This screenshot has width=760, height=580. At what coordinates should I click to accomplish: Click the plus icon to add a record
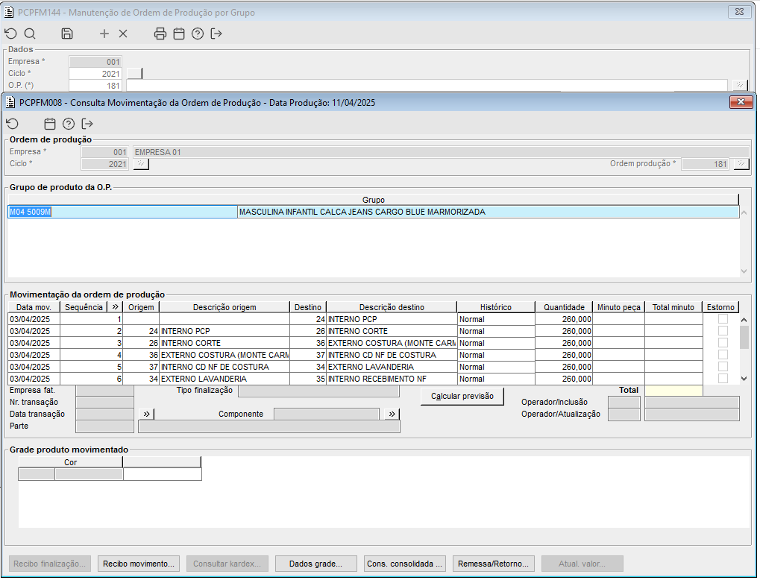[104, 34]
